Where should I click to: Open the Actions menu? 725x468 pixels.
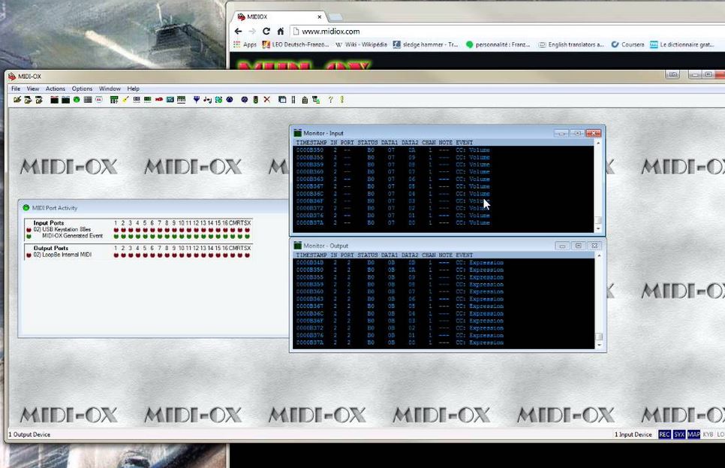[x=55, y=89]
